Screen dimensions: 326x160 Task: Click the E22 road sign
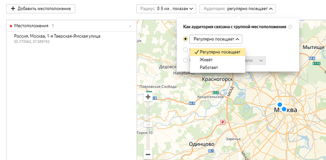tap(216, 93)
